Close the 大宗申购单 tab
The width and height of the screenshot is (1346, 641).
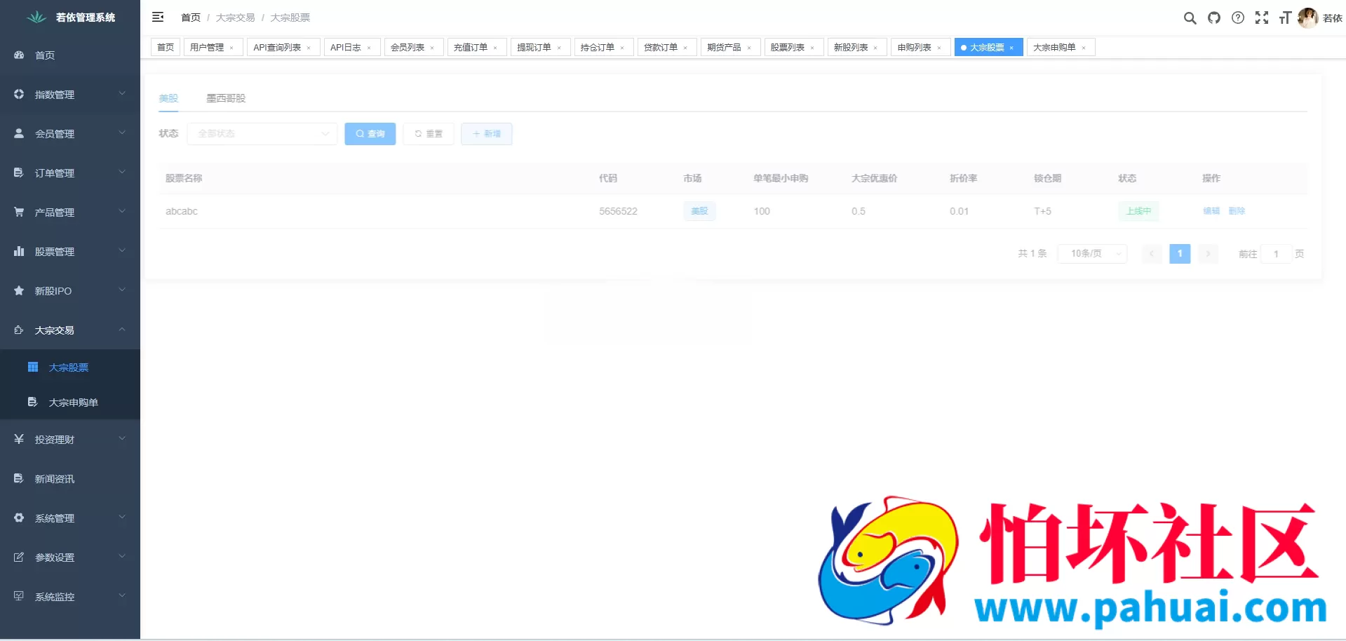pos(1084,48)
